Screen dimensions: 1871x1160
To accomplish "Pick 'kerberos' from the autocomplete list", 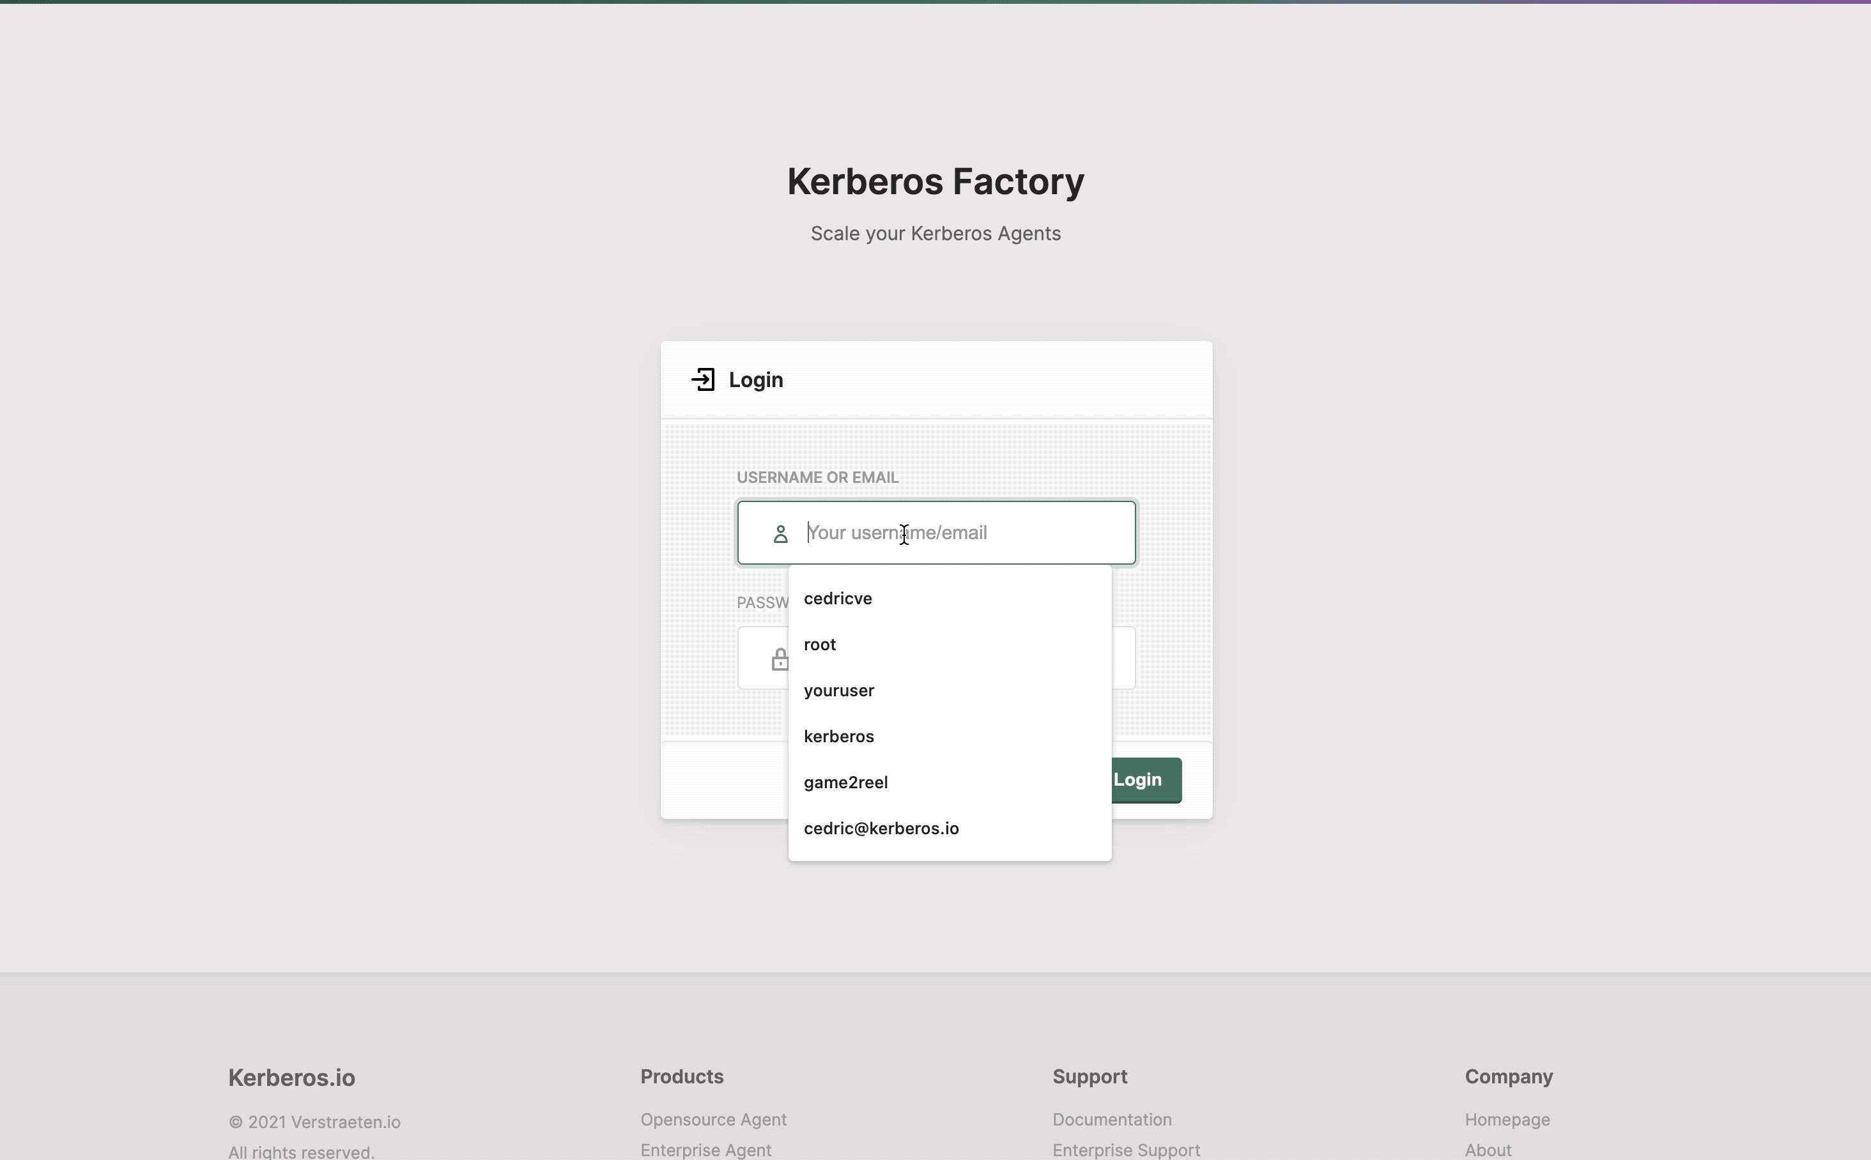I will (839, 736).
